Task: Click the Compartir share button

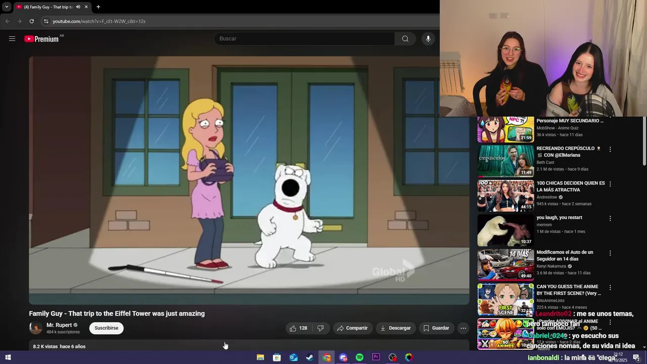Action: (352, 328)
